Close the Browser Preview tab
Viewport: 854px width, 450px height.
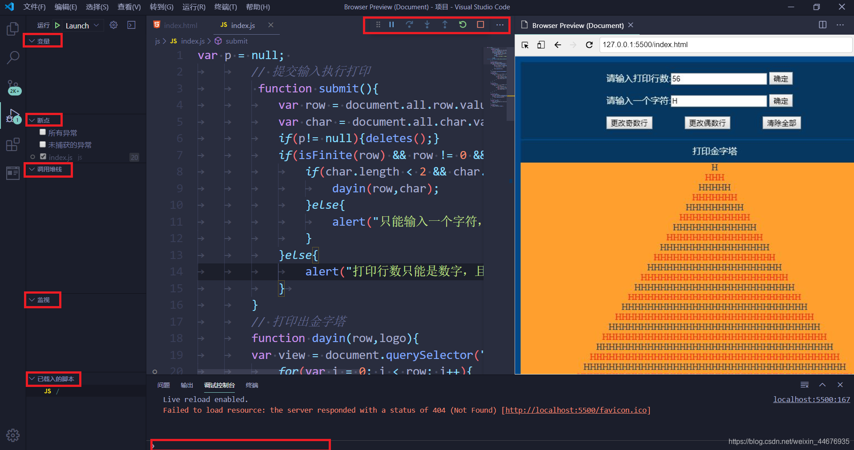pos(631,25)
